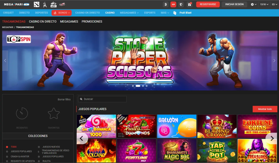Image resolution: width=279 pixels, height=163 pixels.
Task: Select the first banner slide dot
Action: pos(133,86)
